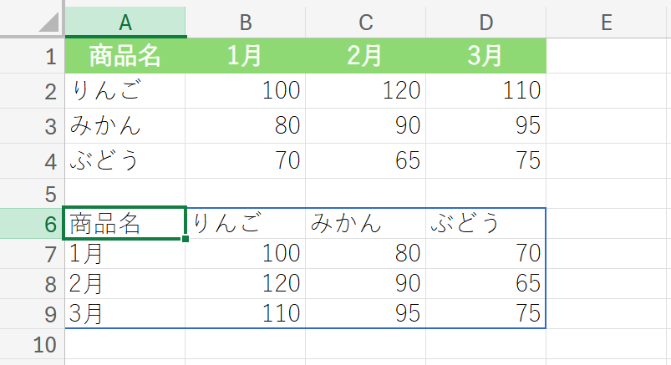Viewport: 671px width, 365px height.
Task: Select cell containing りんご in row 2
Action: pyautogui.click(x=125, y=91)
